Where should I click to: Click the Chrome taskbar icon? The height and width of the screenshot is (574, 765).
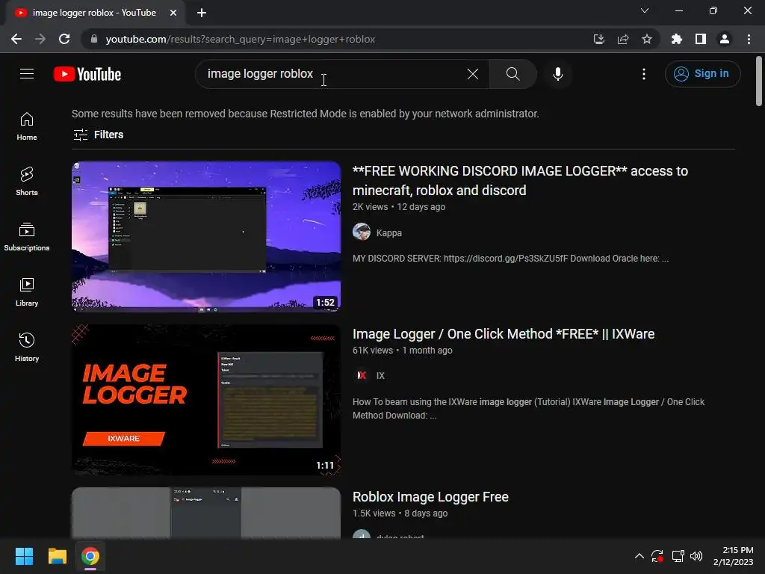(90, 556)
